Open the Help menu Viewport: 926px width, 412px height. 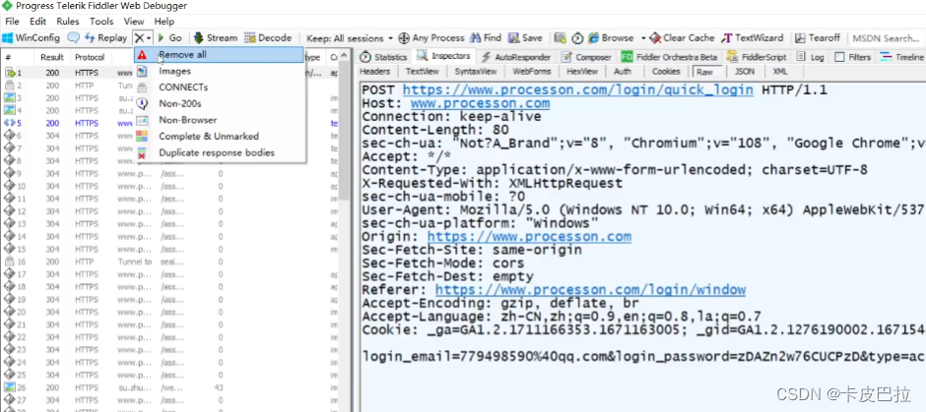click(165, 22)
